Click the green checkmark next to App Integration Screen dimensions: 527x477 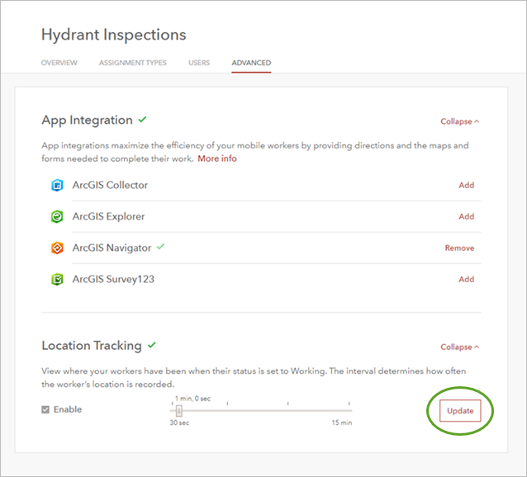[x=144, y=120]
